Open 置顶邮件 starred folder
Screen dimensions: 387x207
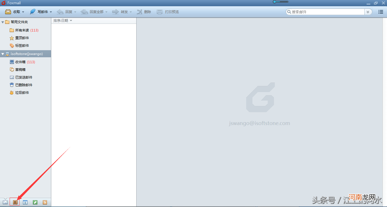19,38
